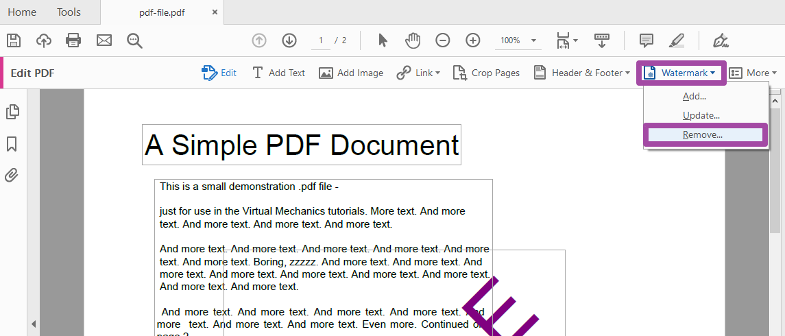785x336 pixels.
Task: Open the Page Thumbnails sidebar panel
Action: pyautogui.click(x=12, y=112)
